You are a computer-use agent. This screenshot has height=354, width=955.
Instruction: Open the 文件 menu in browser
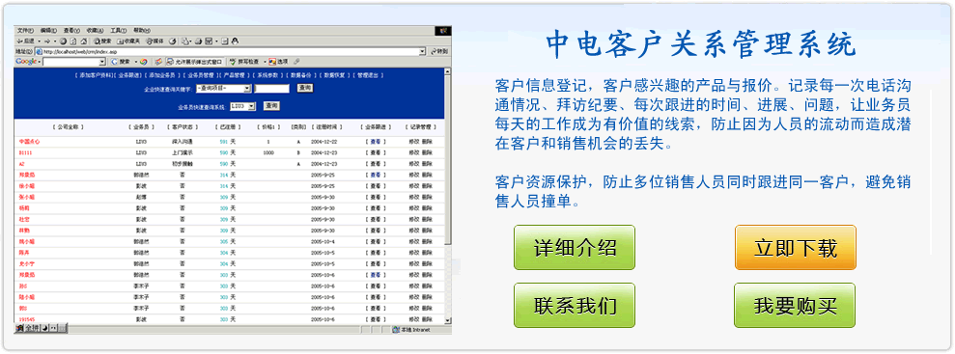point(25,31)
